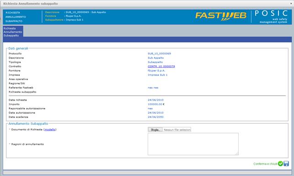
Task: Open the CONTR_10_0000079 contract link
Action: (161, 66)
